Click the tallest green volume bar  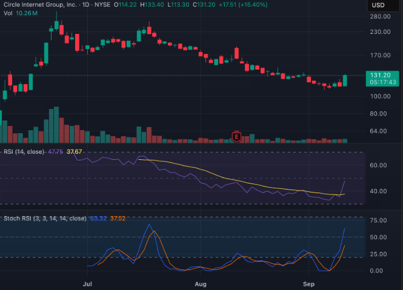[x=56, y=125]
